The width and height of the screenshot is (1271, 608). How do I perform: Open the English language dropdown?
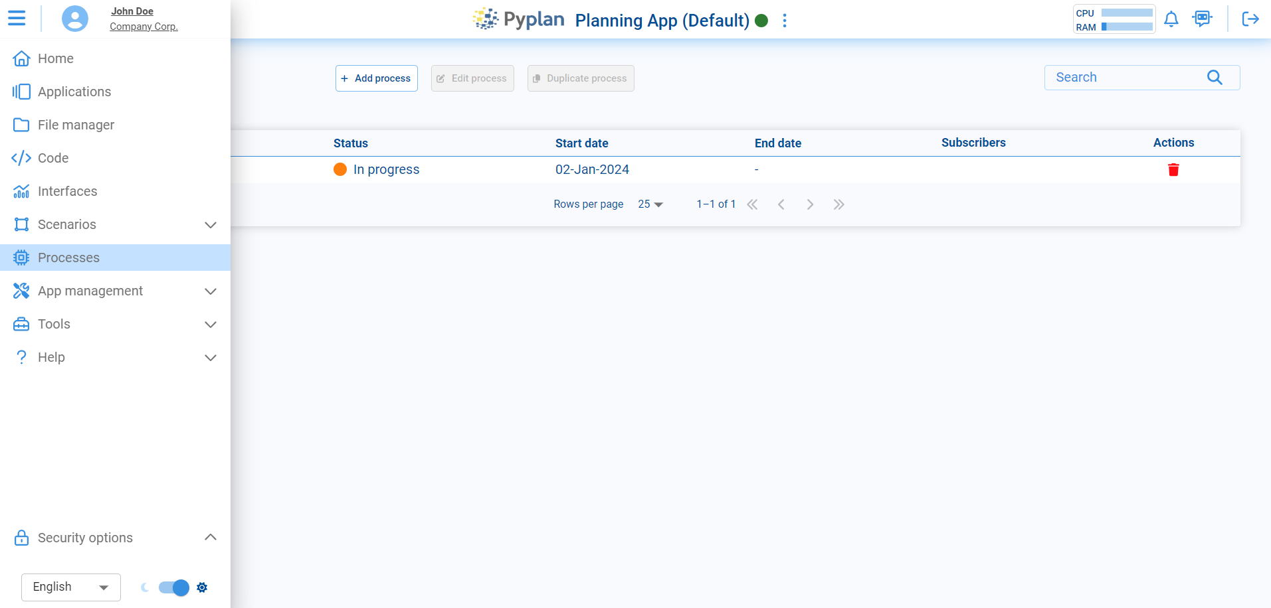(x=70, y=587)
